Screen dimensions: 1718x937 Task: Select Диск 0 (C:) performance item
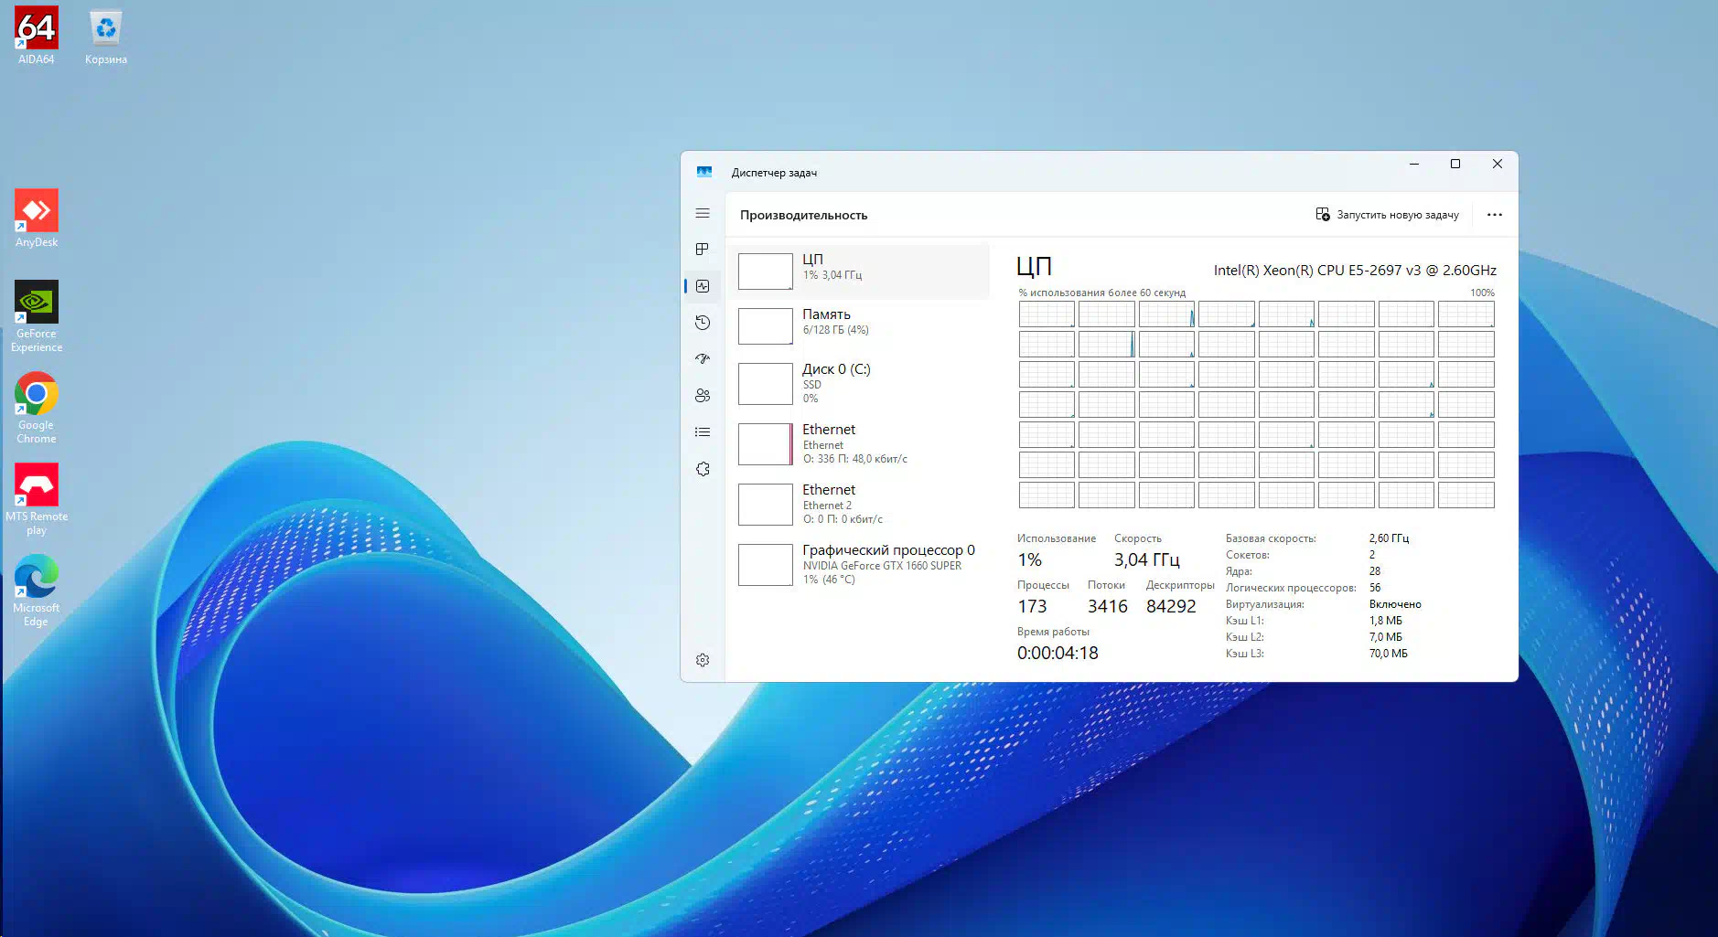tap(860, 383)
